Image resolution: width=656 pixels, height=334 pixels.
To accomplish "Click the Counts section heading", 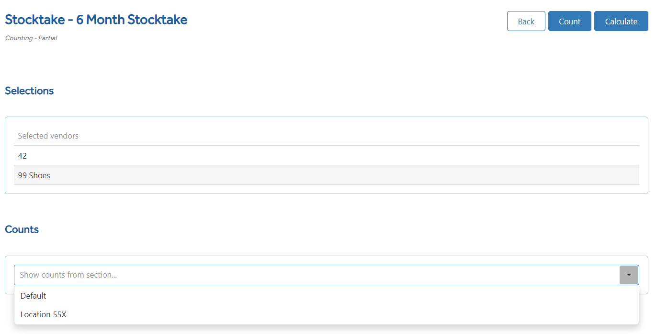I will pyautogui.click(x=22, y=229).
